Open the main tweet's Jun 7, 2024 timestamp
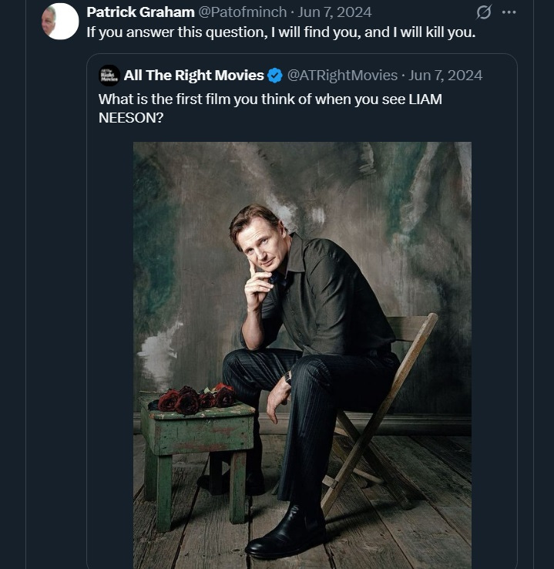The width and height of the screenshot is (554, 569). [x=336, y=12]
